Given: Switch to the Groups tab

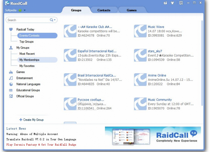Looking at the screenshot, I should [76, 10].
